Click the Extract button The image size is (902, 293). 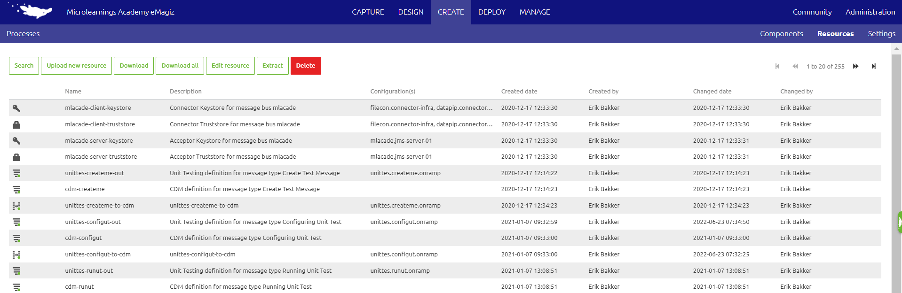(x=273, y=66)
